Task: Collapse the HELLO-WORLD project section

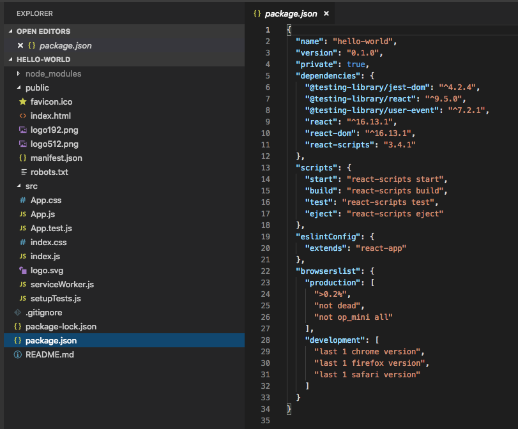Action: tap(11, 59)
